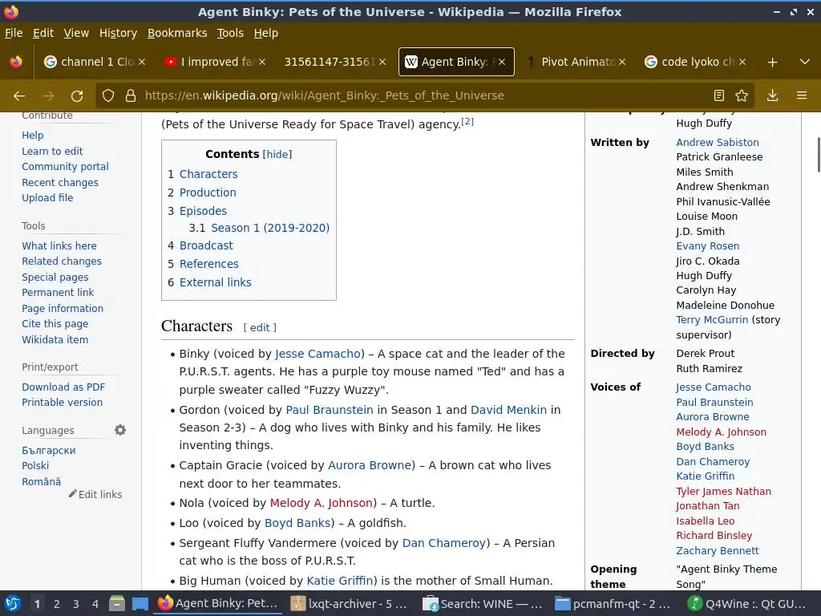Viewport: 821px width, 616px height.
Task: Click the reference [2] footnote
Action: [x=467, y=122]
